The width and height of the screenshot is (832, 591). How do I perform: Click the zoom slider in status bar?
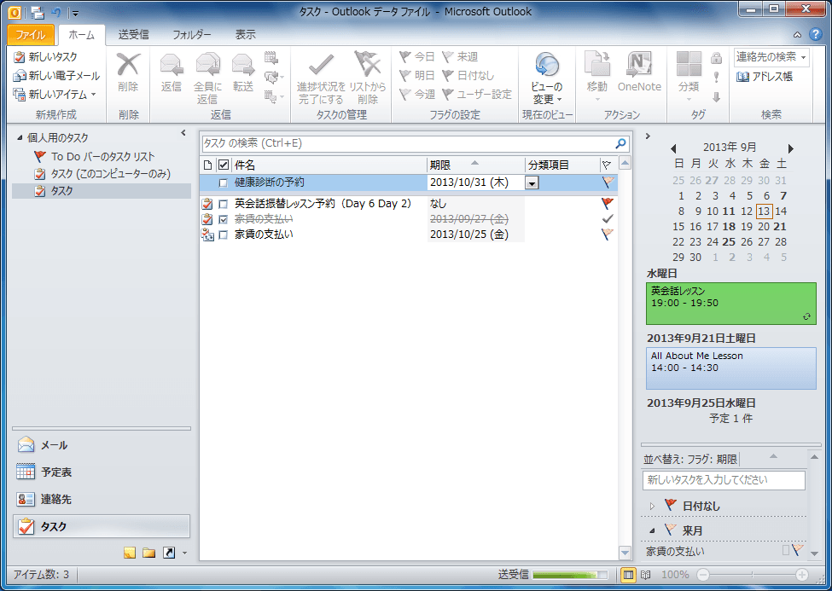pyautogui.click(x=753, y=575)
